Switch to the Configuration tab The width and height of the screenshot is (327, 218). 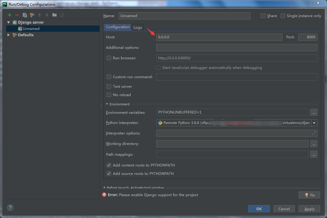118,27
